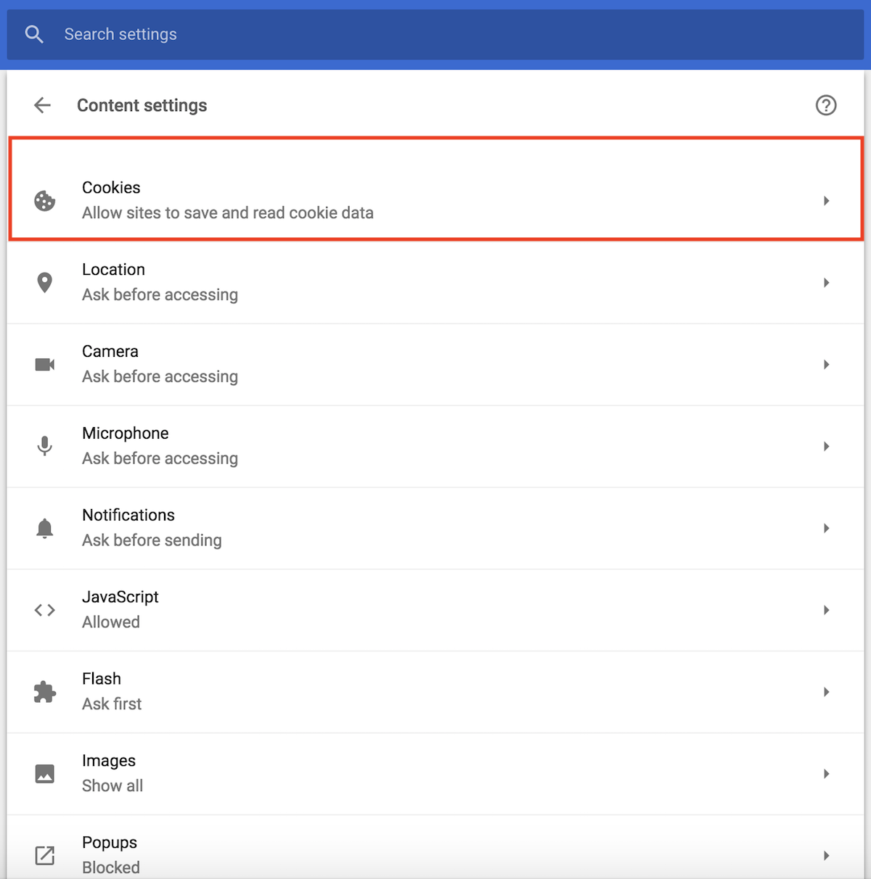Click the cookie icon beside Cookies
871x879 pixels.
(x=45, y=201)
